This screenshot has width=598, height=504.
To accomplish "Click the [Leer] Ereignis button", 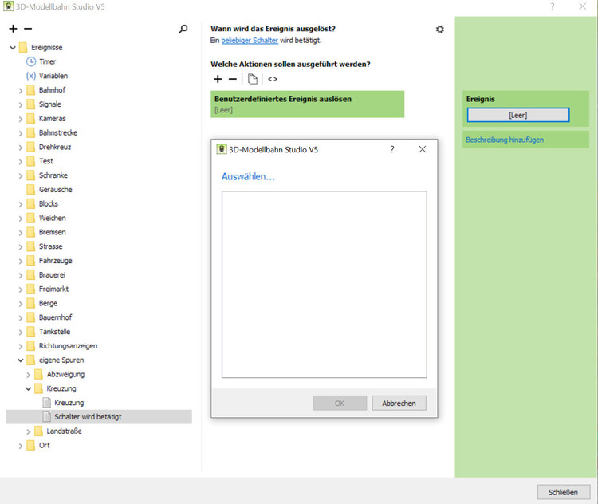I will (x=518, y=115).
